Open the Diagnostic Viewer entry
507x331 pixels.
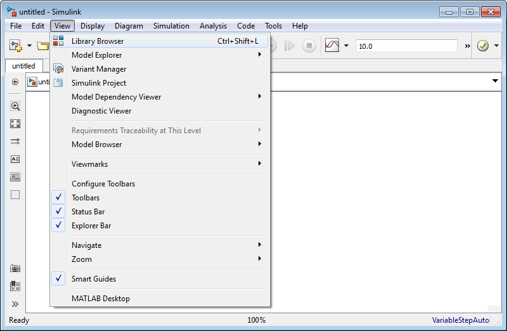[x=160, y=111]
